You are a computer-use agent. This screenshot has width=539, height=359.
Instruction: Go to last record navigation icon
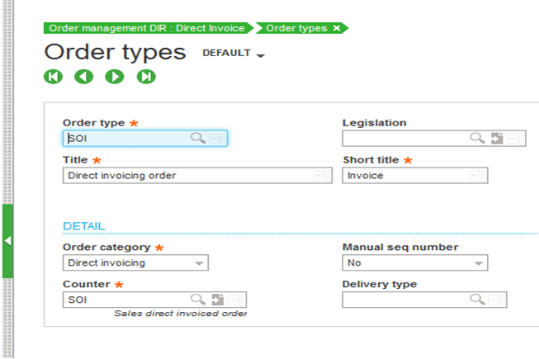pos(146,77)
